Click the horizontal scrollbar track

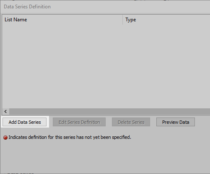(x=109, y=112)
